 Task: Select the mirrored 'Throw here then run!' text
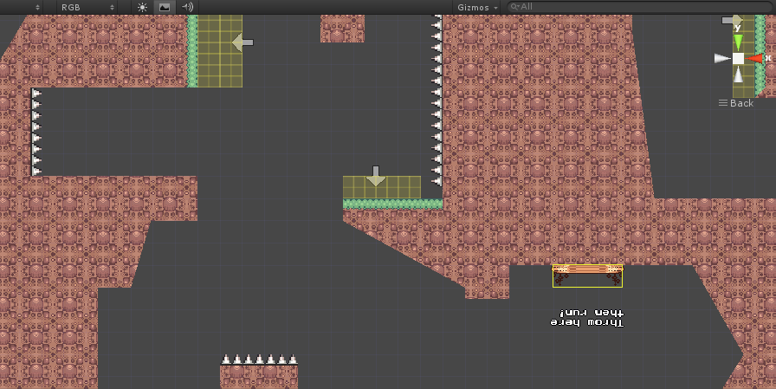pyautogui.click(x=587, y=318)
